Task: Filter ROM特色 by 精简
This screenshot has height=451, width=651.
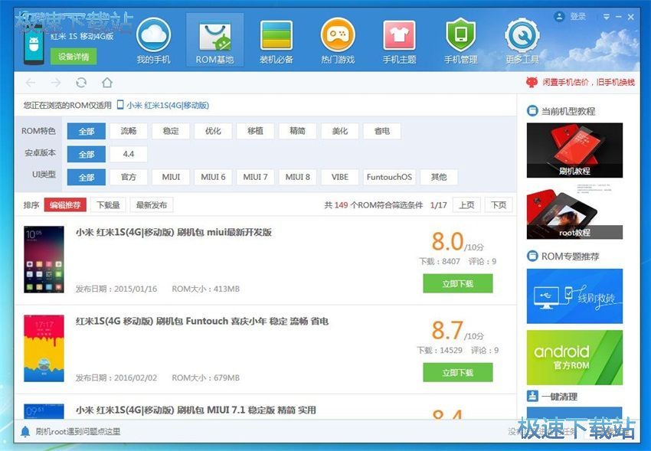Action: [x=297, y=131]
